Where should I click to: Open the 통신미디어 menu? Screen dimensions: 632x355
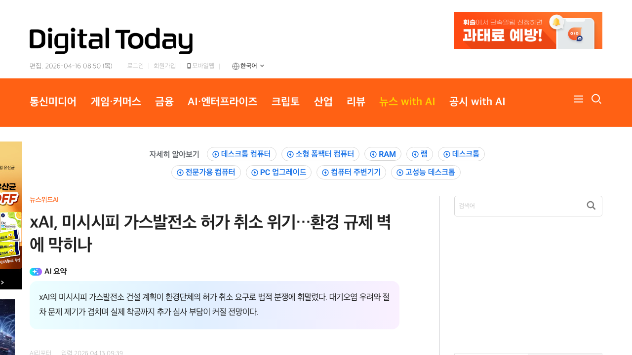click(53, 102)
